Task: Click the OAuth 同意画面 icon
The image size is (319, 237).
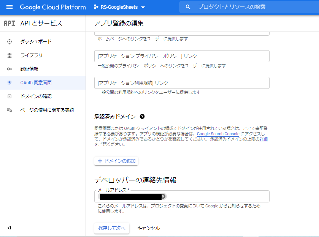Action: [x=10, y=83]
